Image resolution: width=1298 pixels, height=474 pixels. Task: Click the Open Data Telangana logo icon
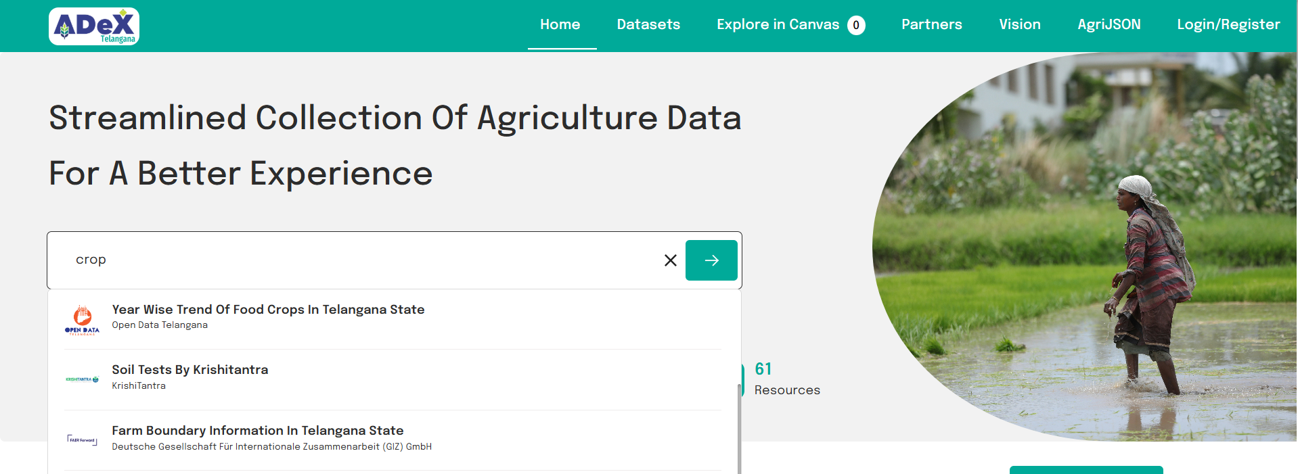click(82, 319)
